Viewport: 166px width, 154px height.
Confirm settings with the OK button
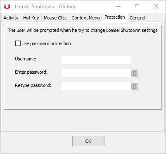[88, 141]
